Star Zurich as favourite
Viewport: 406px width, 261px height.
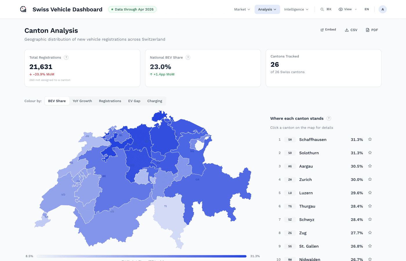point(370,180)
